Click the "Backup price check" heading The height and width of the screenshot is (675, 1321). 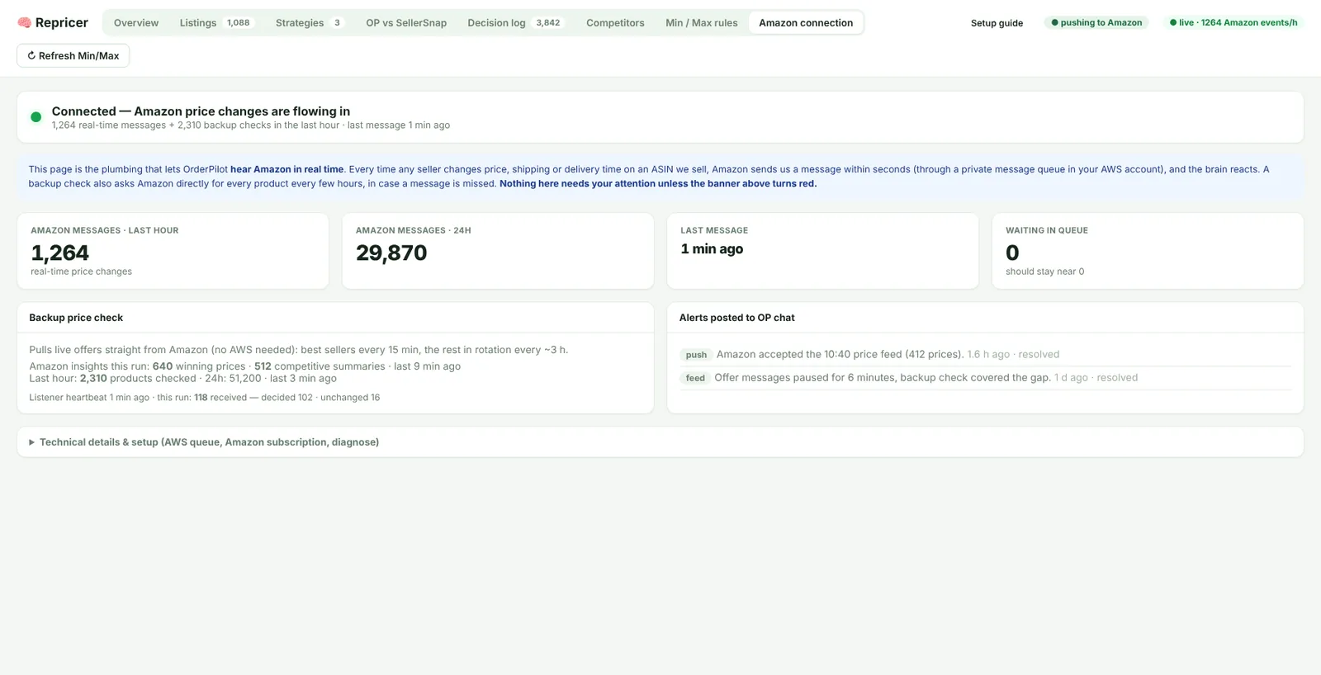point(76,318)
